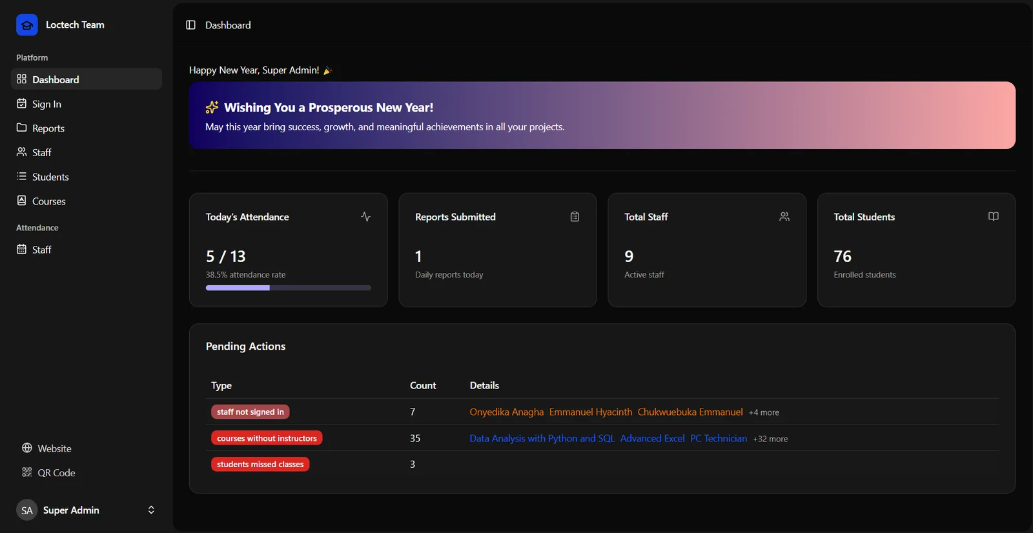Click count value 7 in staff row
Image resolution: width=1033 pixels, height=533 pixels.
pyautogui.click(x=413, y=412)
